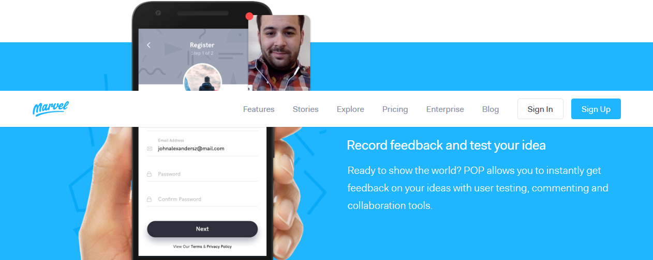Tap the back arrow on Register screen
The width and height of the screenshot is (653, 260).
pos(149,45)
